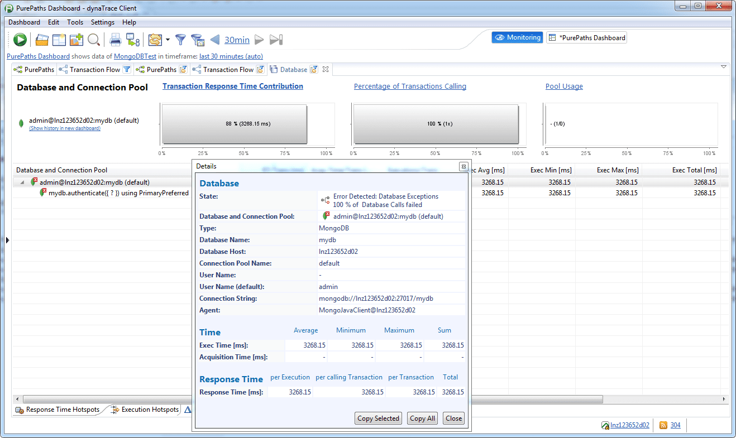Viewport: 736px width, 438px height.
Task: Close the Details popup with its X
Action: point(463,166)
